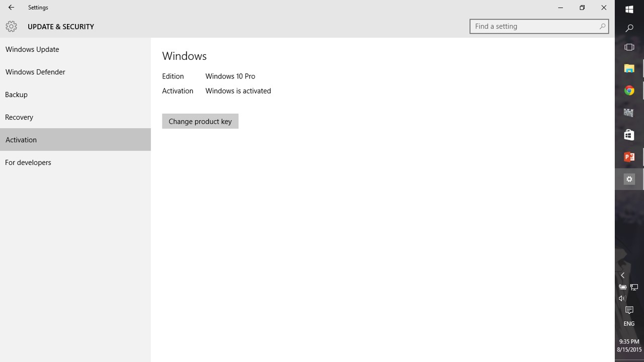Open the Windows Store app
644x362 pixels.
coord(629,135)
